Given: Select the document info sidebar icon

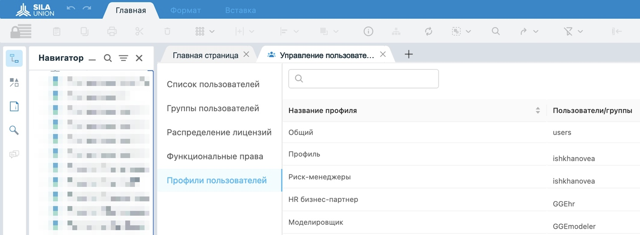Looking at the screenshot, I should coord(14,106).
